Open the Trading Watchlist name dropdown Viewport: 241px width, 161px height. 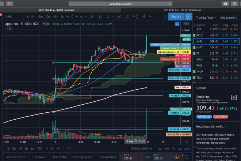click(x=206, y=18)
